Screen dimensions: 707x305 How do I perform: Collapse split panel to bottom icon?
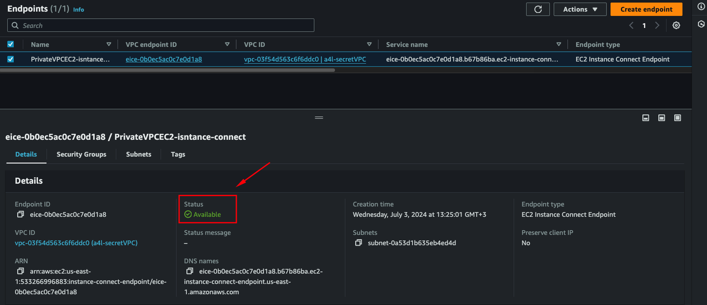[645, 118]
